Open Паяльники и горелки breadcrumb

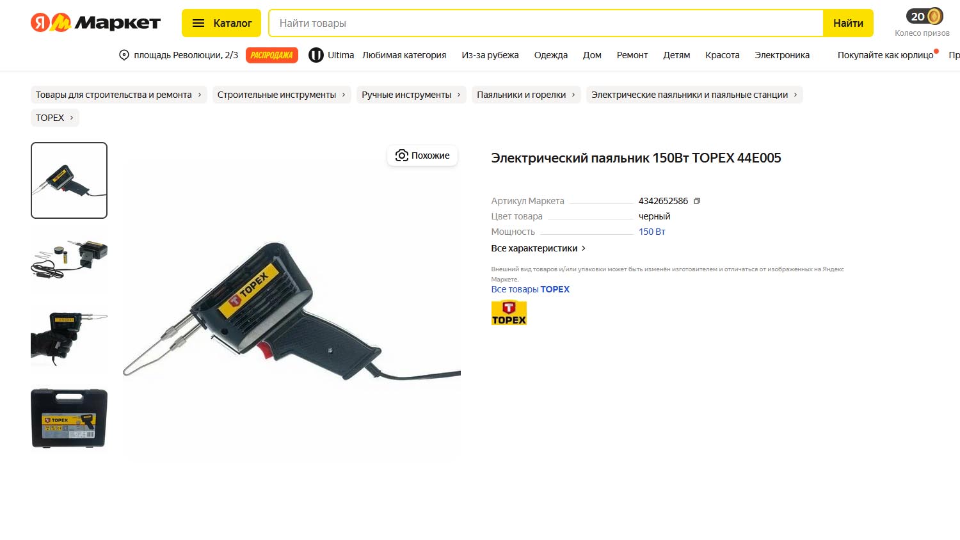click(526, 95)
